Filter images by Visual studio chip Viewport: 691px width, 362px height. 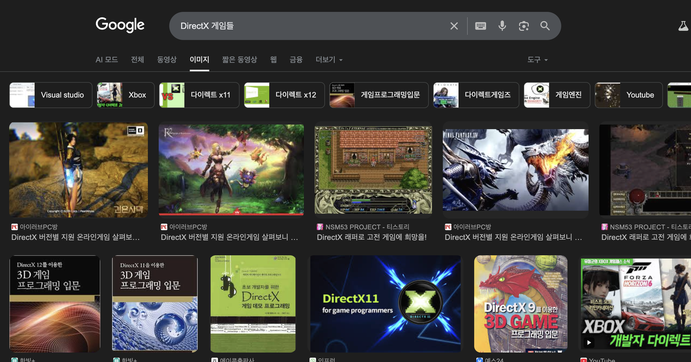pyautogui.click(x=51, y=95)
